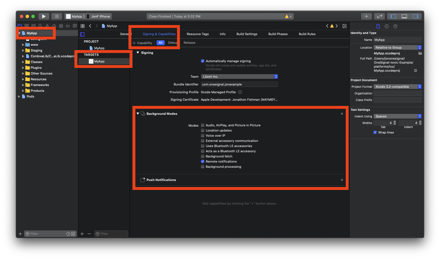Collapse the Background Modes section triangle
Viewport: 440px width, 259px height.
pyautogui.click(x=138, y=114)
